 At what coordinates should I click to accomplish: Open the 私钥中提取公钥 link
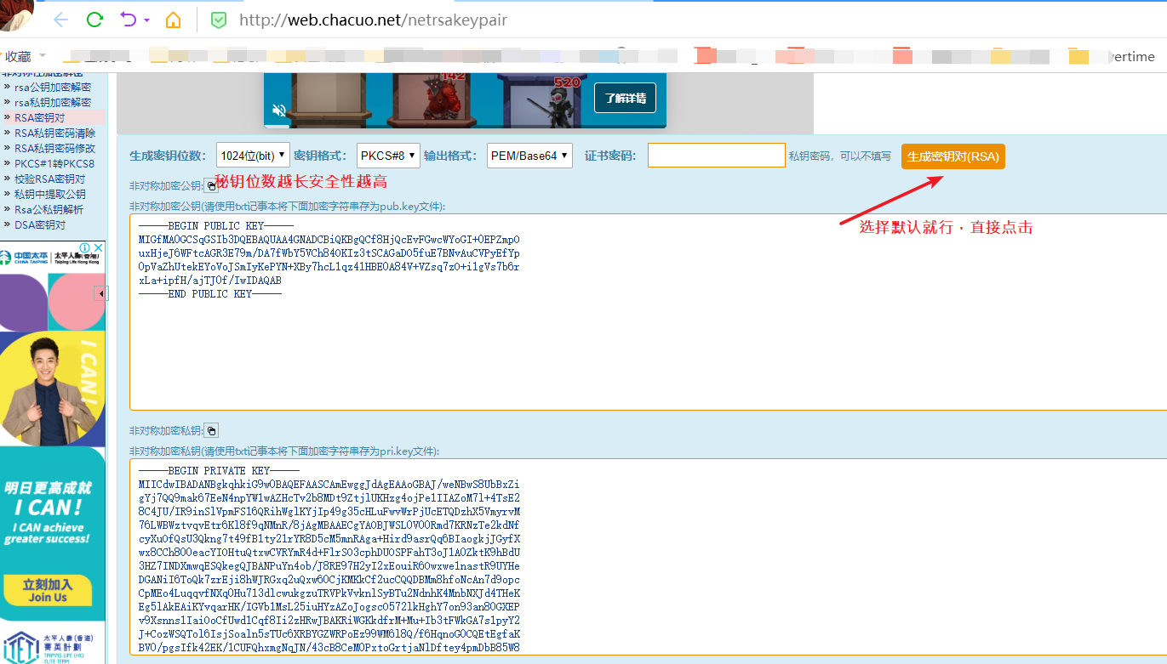click(x=50, y=194)
